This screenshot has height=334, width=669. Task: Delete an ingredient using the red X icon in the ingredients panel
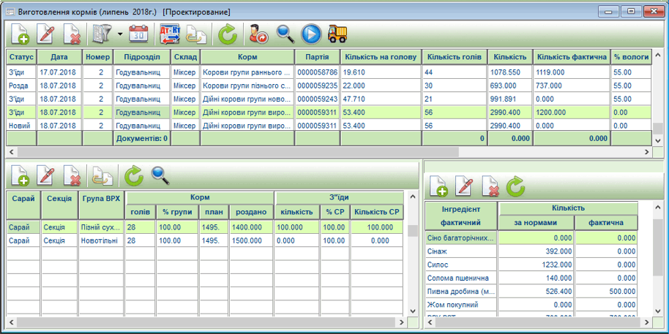click(491, 187)
